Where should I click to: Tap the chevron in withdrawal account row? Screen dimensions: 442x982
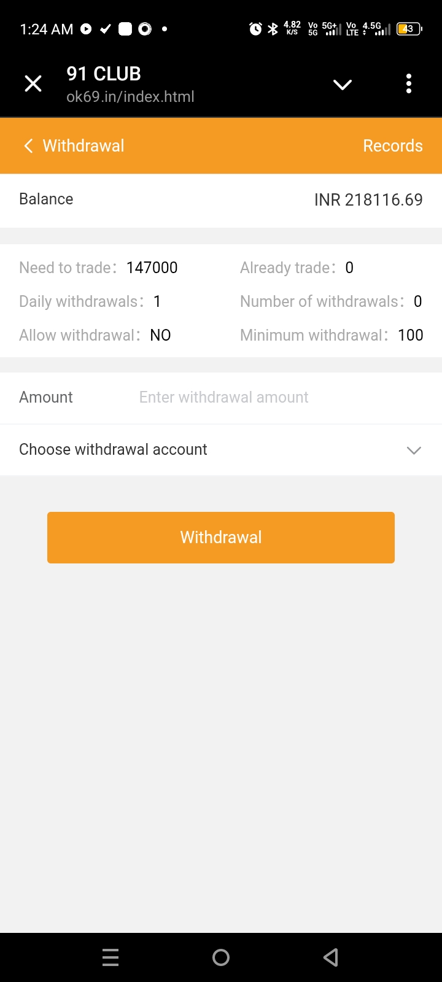pyautogui.click(x=414, y=450)
